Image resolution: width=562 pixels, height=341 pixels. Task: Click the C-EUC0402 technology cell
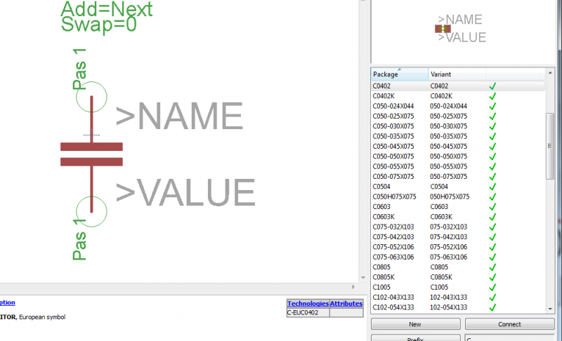[308, 313]
